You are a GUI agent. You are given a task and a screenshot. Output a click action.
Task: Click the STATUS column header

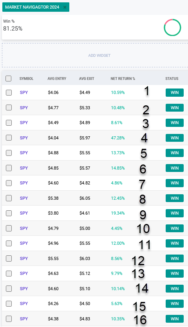pyautogui.click(x=172, y=79)
